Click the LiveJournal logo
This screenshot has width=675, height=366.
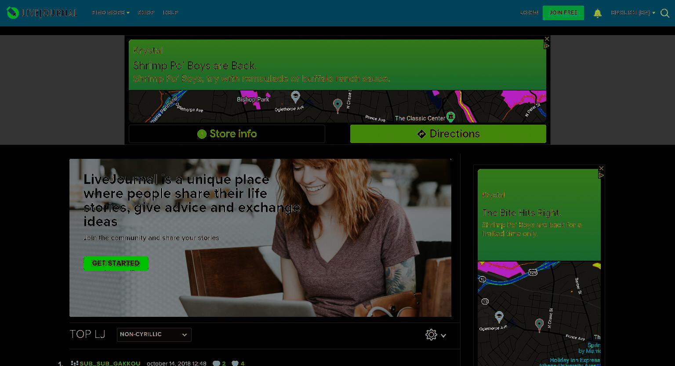coord(42,13)
